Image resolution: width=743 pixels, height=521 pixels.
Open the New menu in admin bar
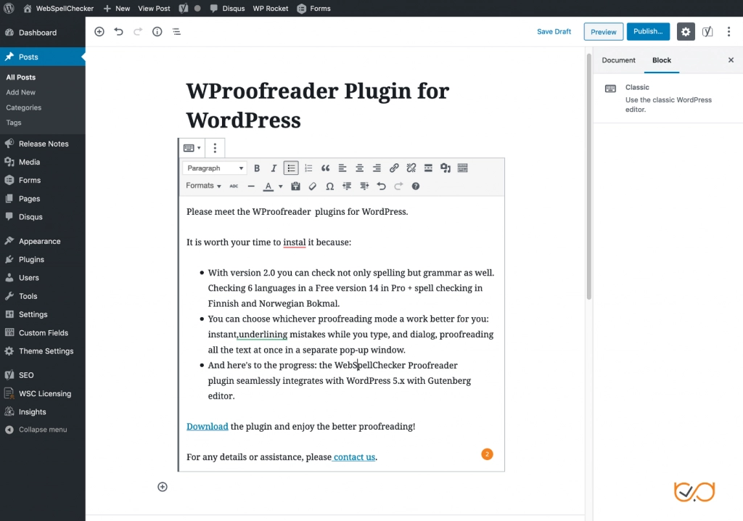point(117,9)
